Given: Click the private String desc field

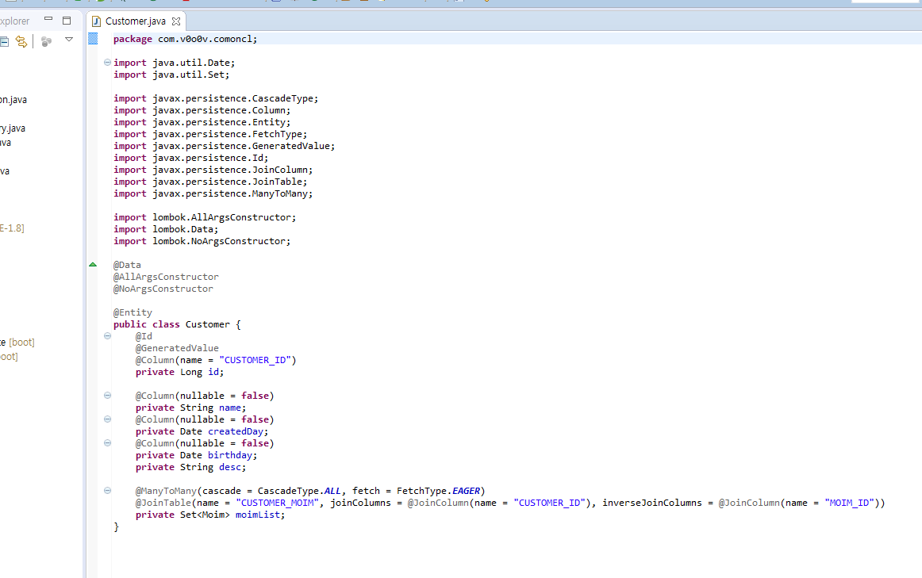Looking at the screenshot, I should [190, 467].
